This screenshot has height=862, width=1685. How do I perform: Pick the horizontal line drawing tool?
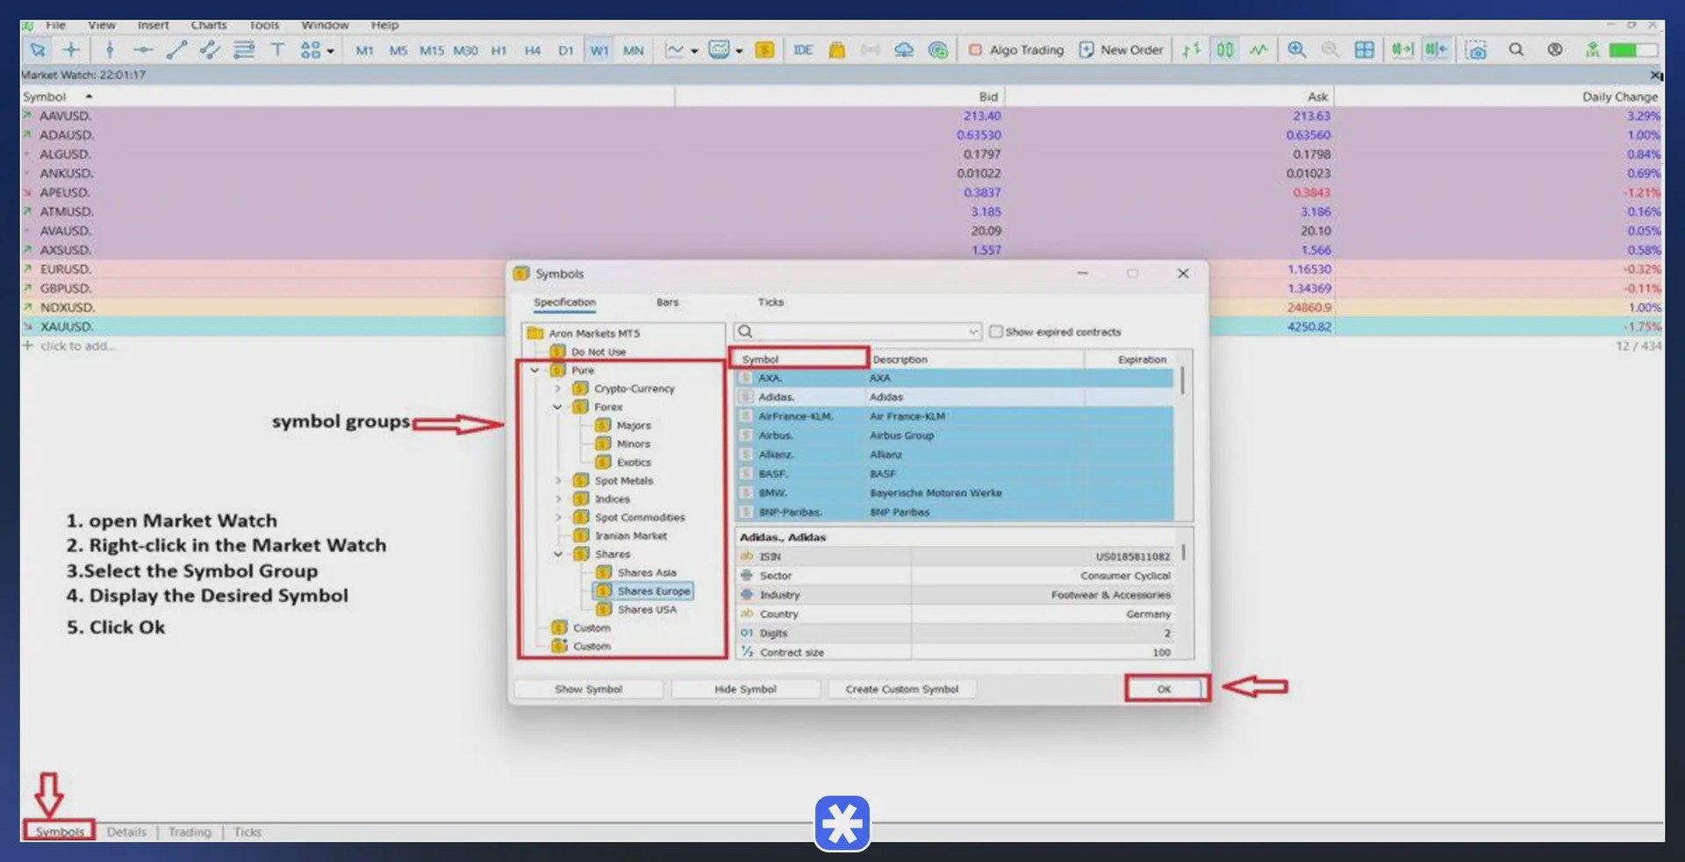[x=143, y=50]
